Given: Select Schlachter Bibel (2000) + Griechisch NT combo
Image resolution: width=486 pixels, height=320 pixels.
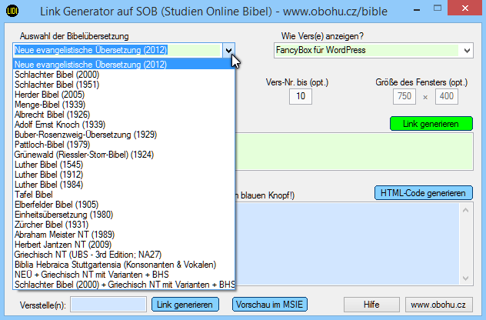Looking at the screenshot, I should [x=124, y=285].
